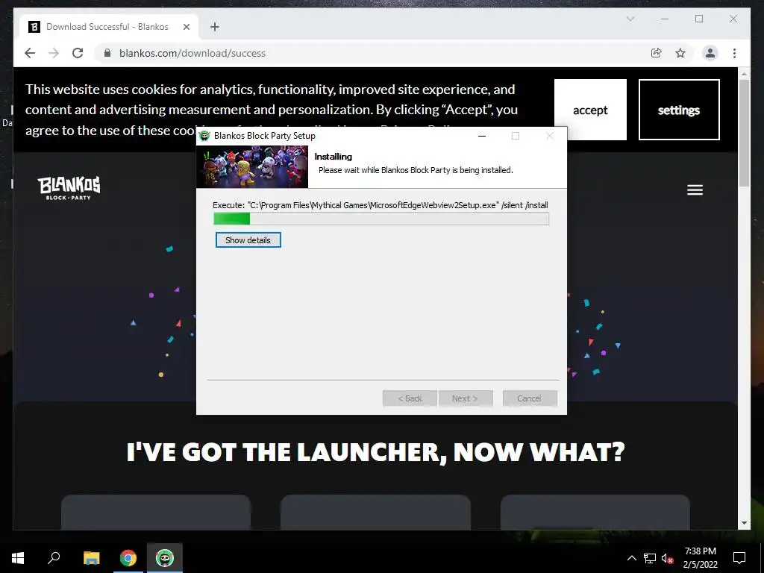The height and width of the screenshot is (573, 764).
Task: Close the Download Successful tab
Action: [x=186, y=27]
